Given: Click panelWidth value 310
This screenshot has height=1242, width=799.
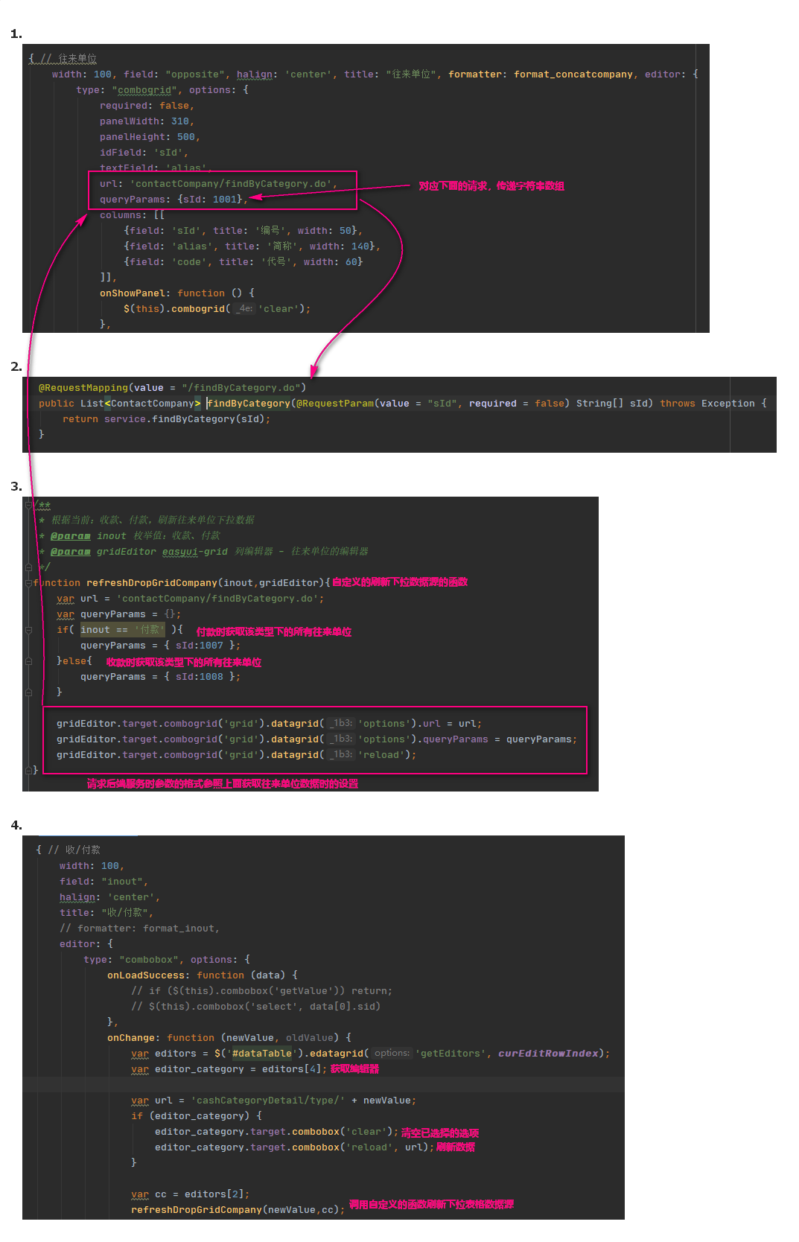Looking at the screenshot, I should tap(180, 121).
